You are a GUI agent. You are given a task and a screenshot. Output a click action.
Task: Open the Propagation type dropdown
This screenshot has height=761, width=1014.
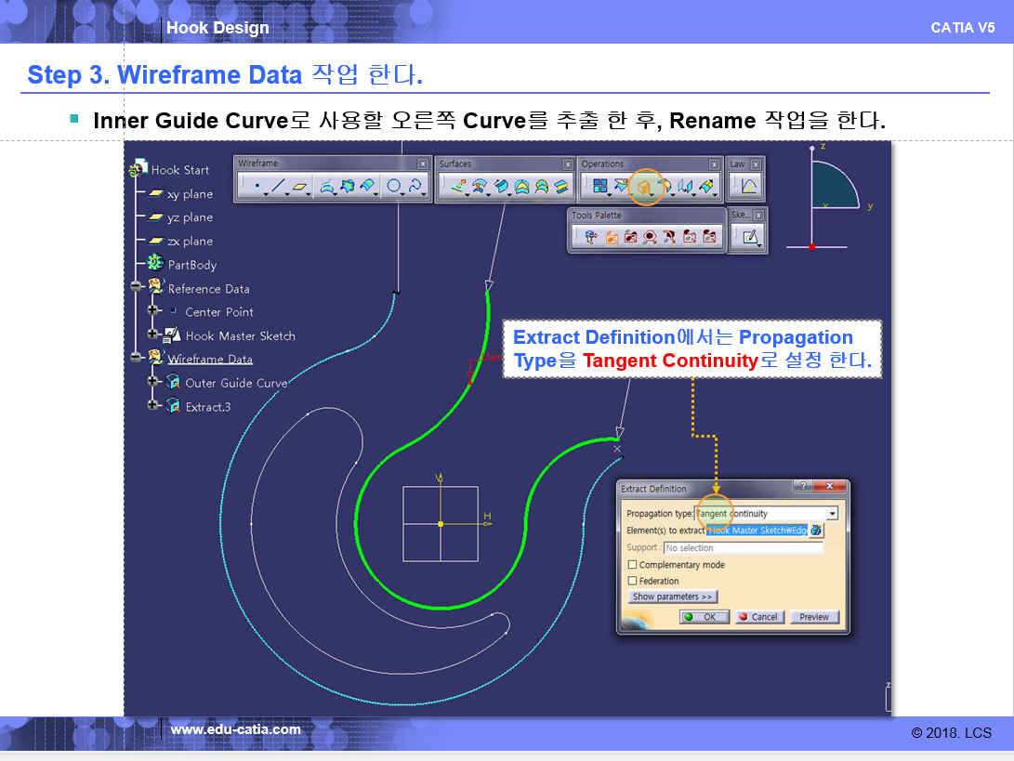[x=832, y=514]
